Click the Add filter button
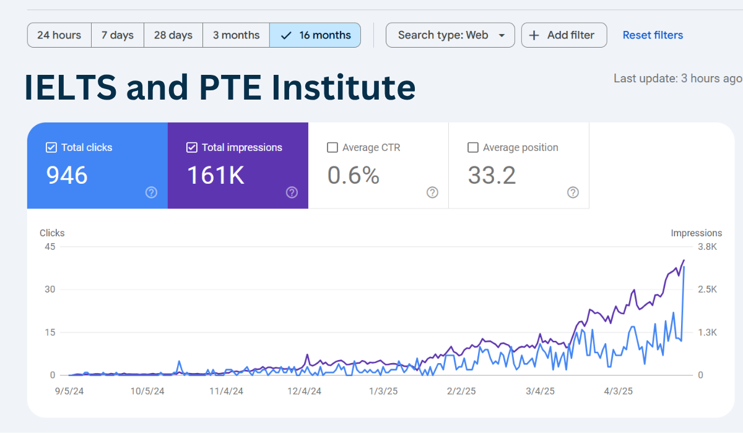Viewport: 743px width, 433px height. coord(564,35)
